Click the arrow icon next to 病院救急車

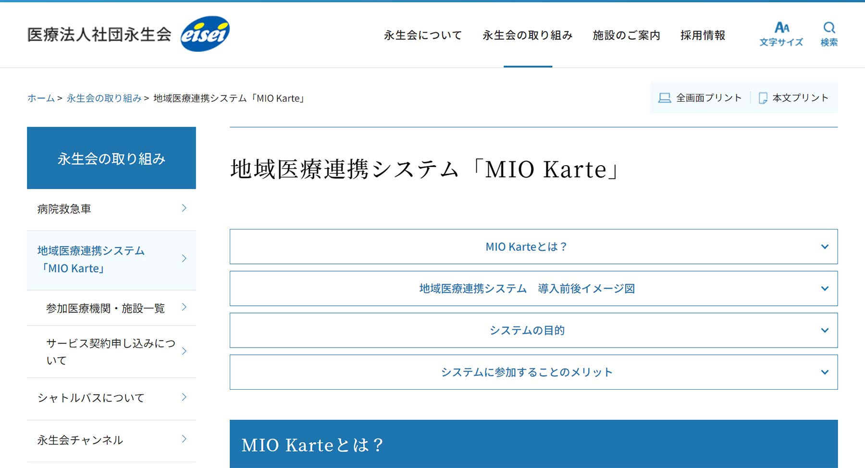coord(184,208)
